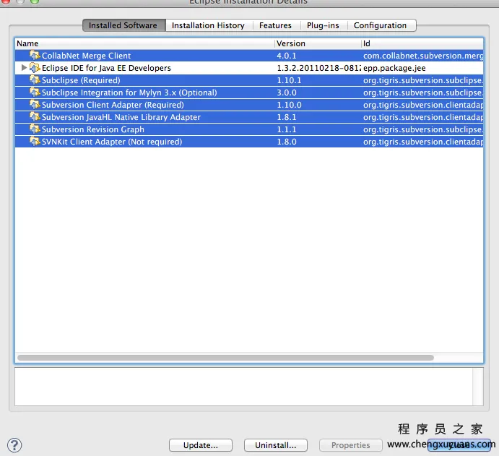
Task: Open the Installation History tab
Action: pos(209,25)
